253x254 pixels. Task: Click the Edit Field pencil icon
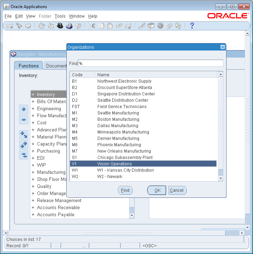tap(142, 26)
